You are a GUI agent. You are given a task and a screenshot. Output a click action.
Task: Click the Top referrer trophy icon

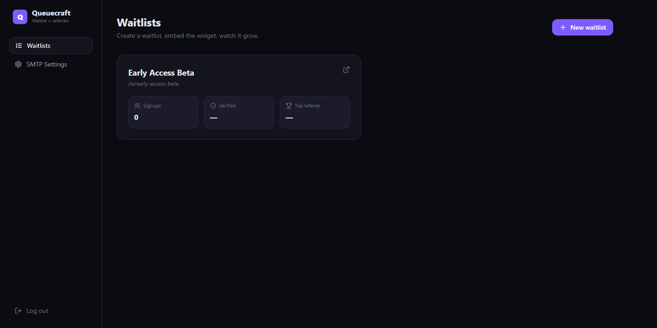click(x=289, y=106)
